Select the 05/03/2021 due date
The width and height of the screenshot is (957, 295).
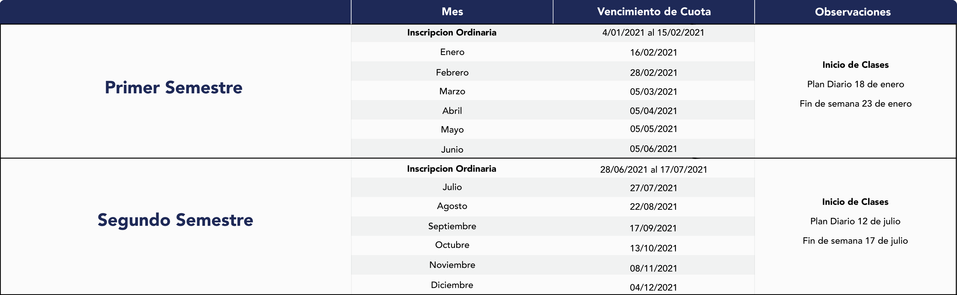(x=654, y=92)
